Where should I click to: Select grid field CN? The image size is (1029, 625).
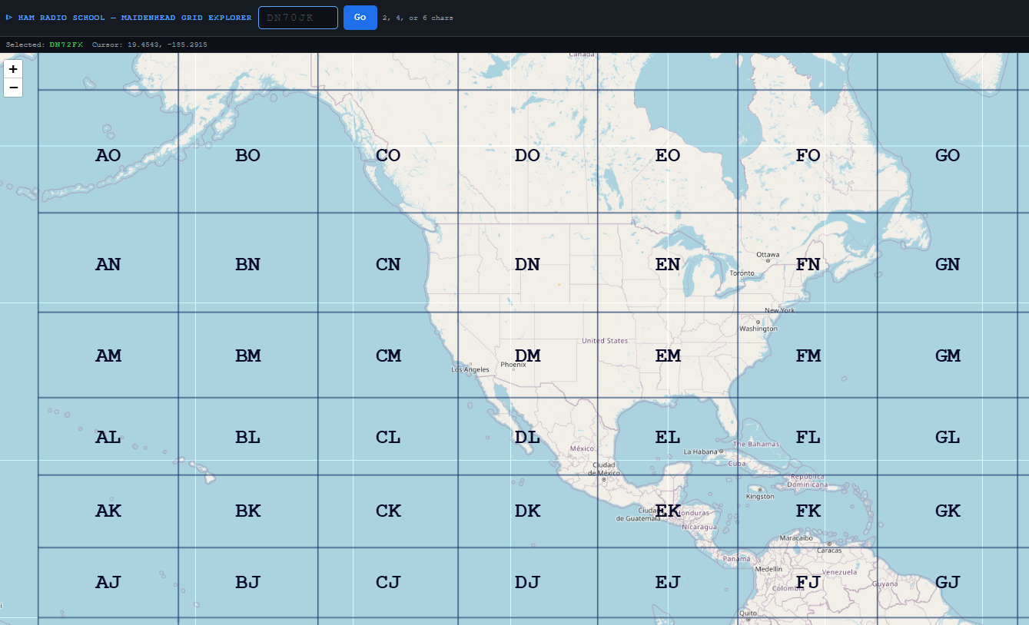[388, 263]
